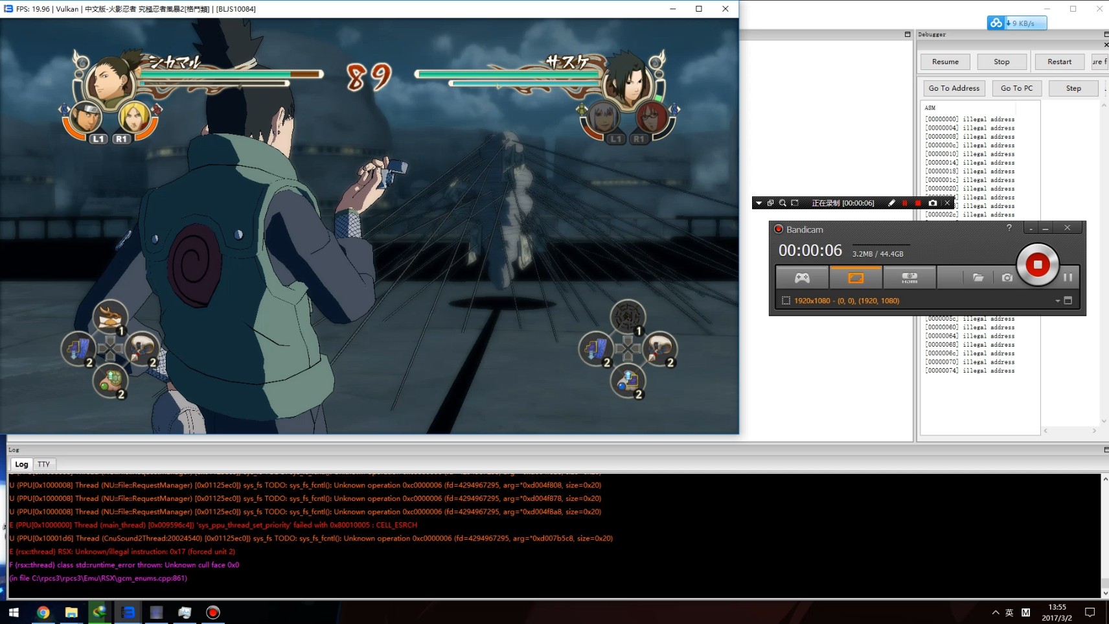Open the taskbar clock showing 13:55

tap(1057, 612)
